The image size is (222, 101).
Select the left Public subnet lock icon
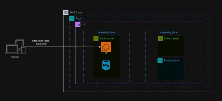click(x=96, y=38)
